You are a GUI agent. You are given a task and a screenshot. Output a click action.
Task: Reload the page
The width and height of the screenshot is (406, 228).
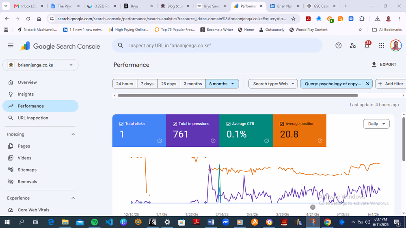pos(28,19)
